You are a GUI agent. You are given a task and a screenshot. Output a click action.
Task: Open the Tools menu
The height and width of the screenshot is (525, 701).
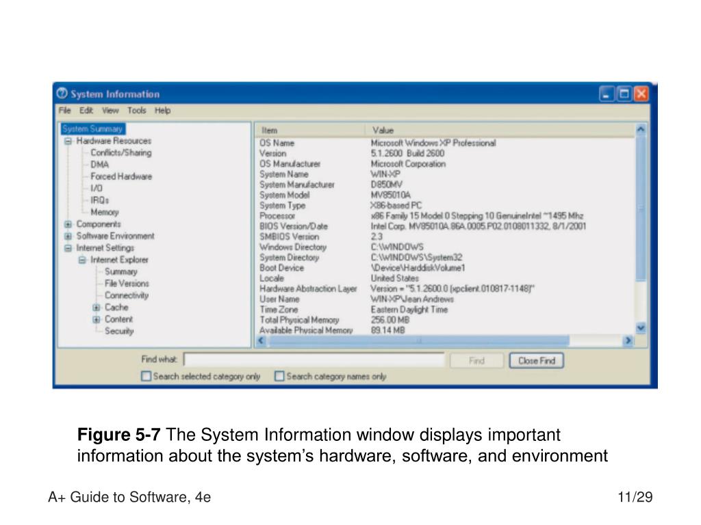click(136, 110)
